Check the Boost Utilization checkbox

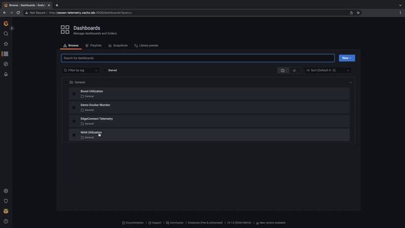point(74,94)
